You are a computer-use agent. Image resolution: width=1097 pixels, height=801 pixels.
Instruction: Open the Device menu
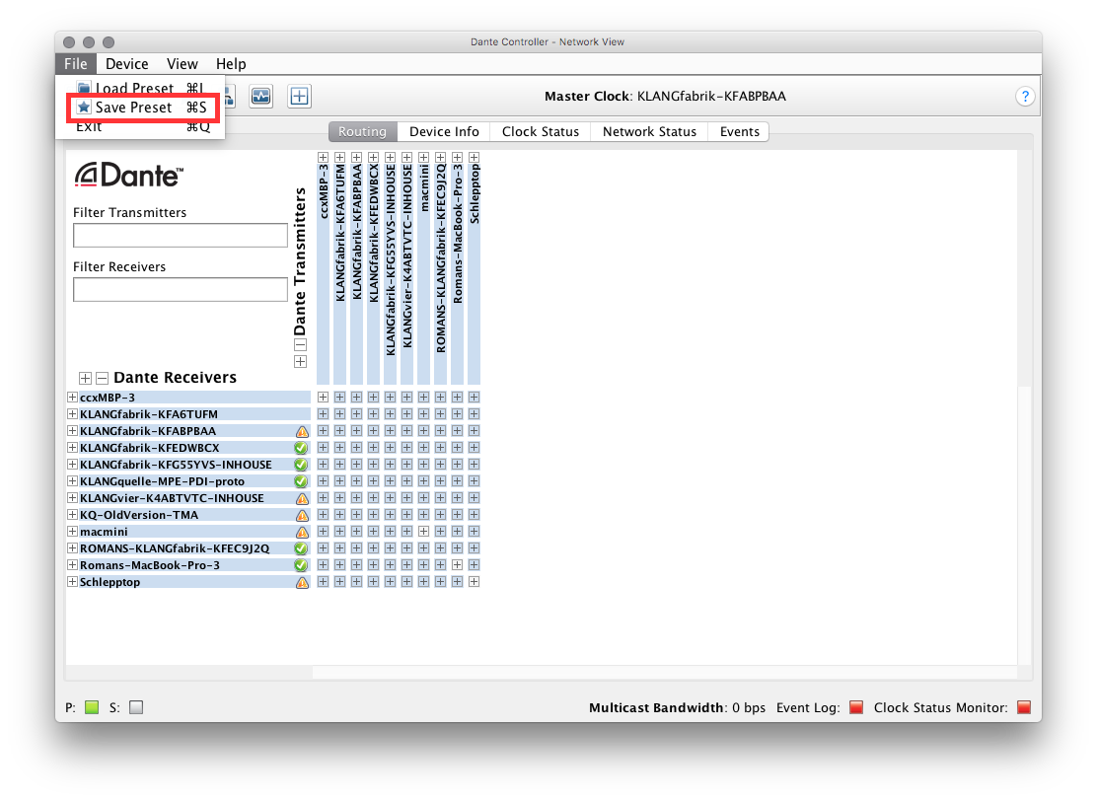tap(126, 64)
